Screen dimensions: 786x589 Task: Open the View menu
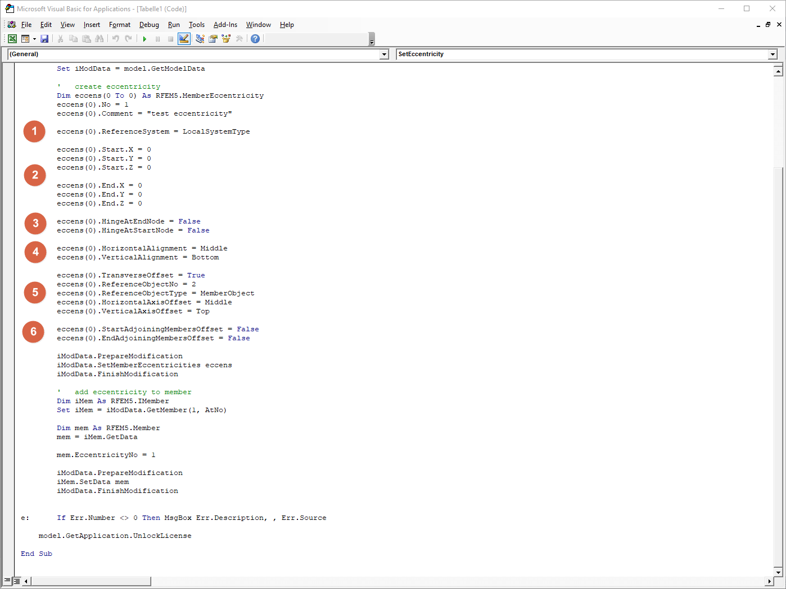pos(67,25)
